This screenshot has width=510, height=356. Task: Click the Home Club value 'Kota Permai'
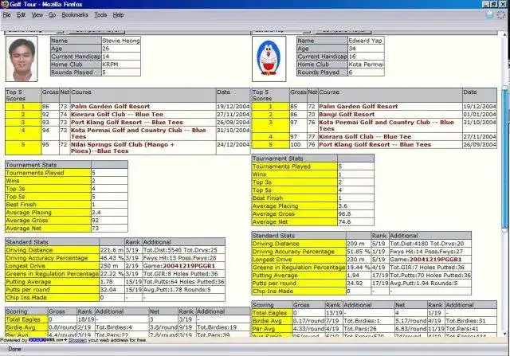coord(366,65)
